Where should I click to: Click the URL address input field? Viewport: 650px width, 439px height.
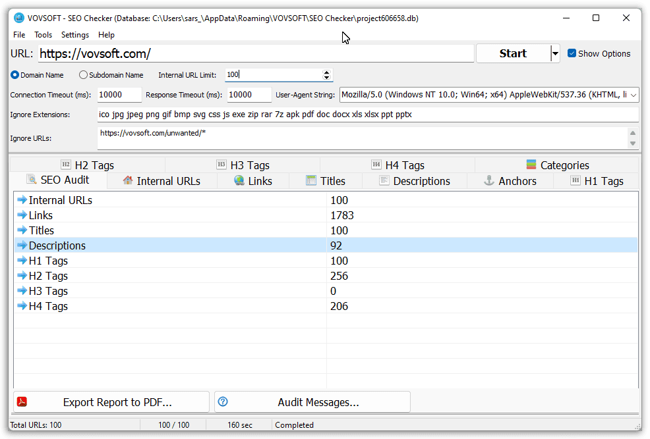click(x=256, y=53)
